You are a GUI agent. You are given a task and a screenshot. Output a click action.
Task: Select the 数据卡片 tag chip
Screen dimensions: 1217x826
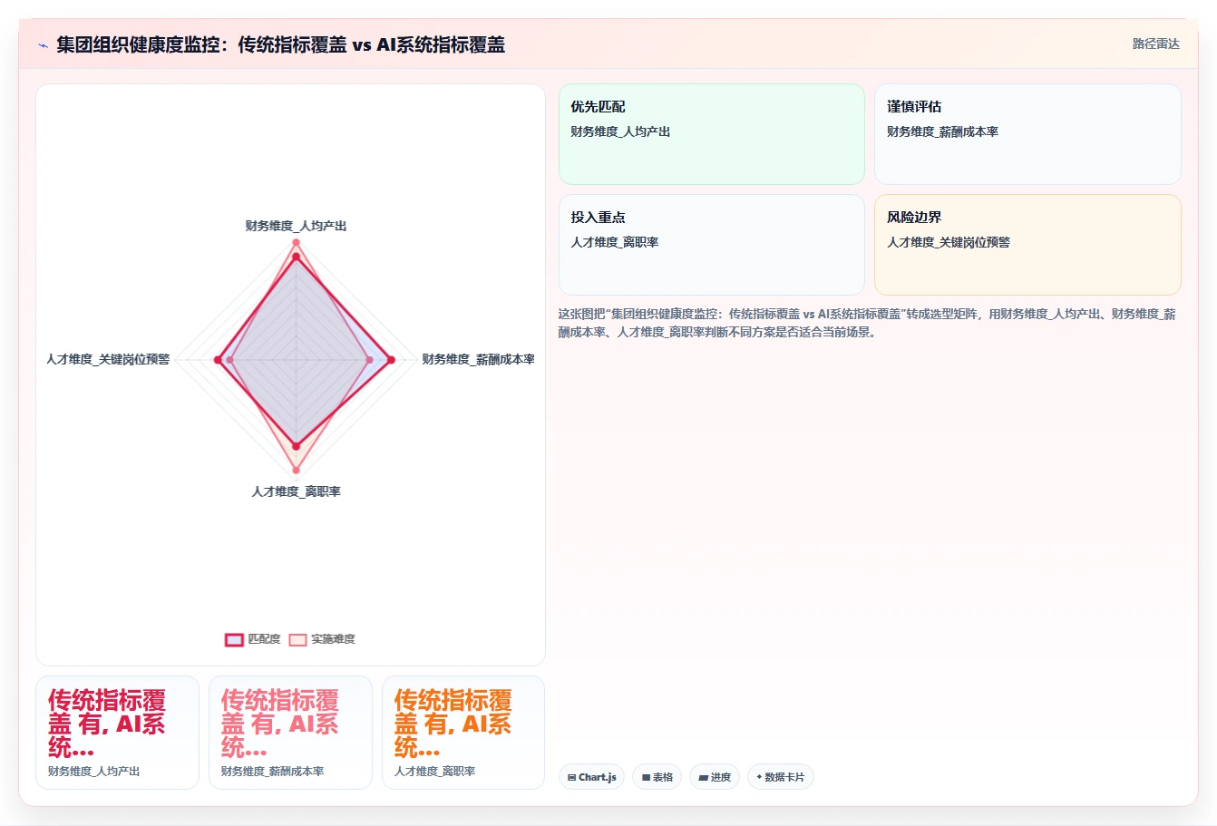coord(780,777)
